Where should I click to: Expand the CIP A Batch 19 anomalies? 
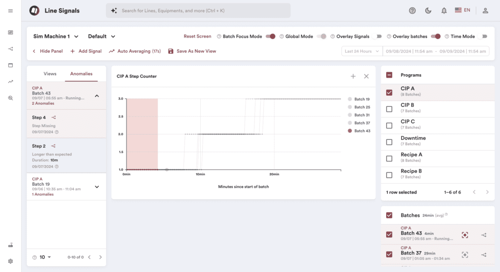(97, 187)
